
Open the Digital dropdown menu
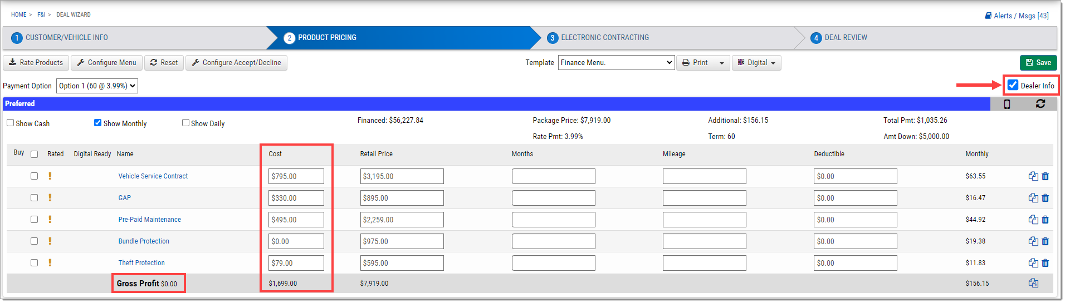[756, 63]
